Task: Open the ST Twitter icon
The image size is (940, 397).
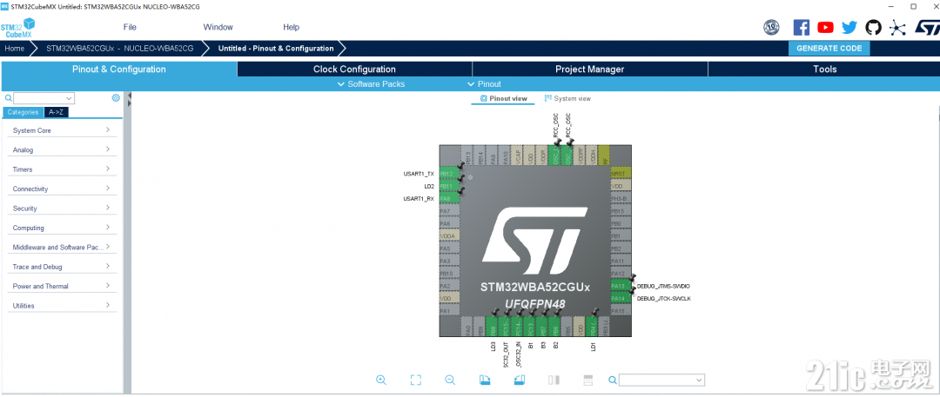Action: click(849, 27)
